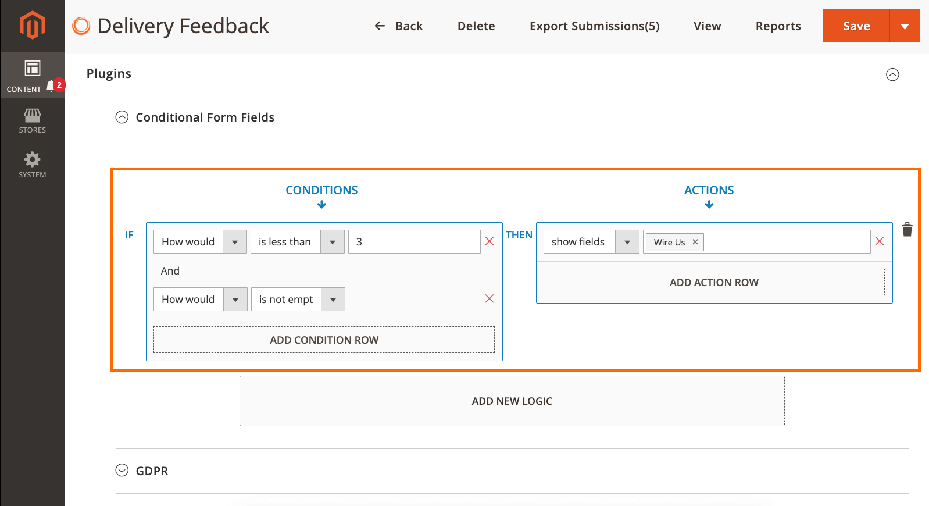Viewport: 929px width, 506px height.
Task: Click the Delete button
Action: pyautogui.click(x=476, y=26)
